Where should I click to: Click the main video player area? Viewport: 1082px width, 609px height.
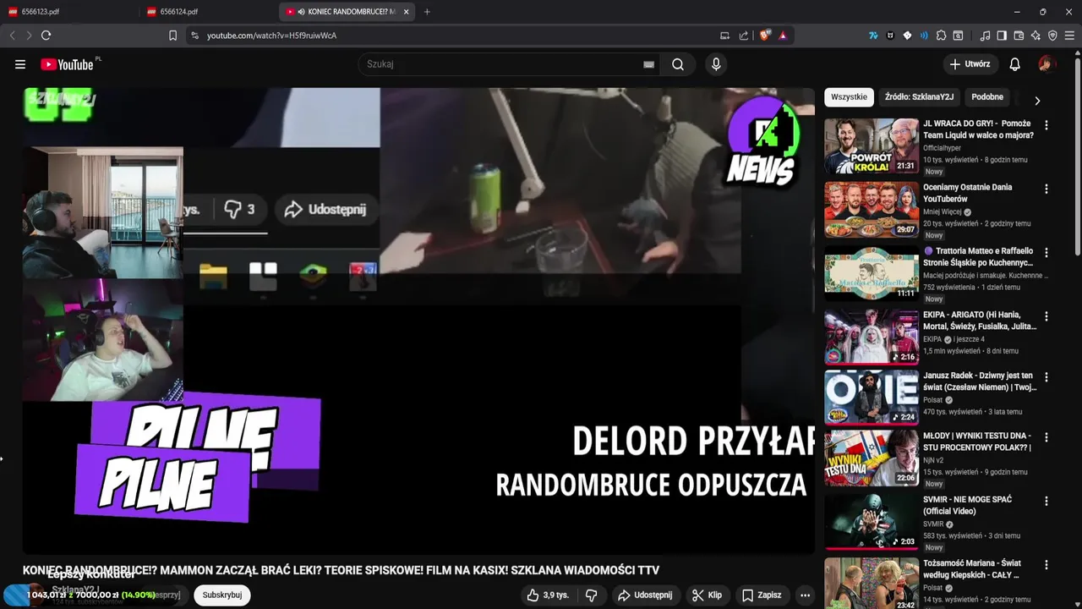point(418,321)
